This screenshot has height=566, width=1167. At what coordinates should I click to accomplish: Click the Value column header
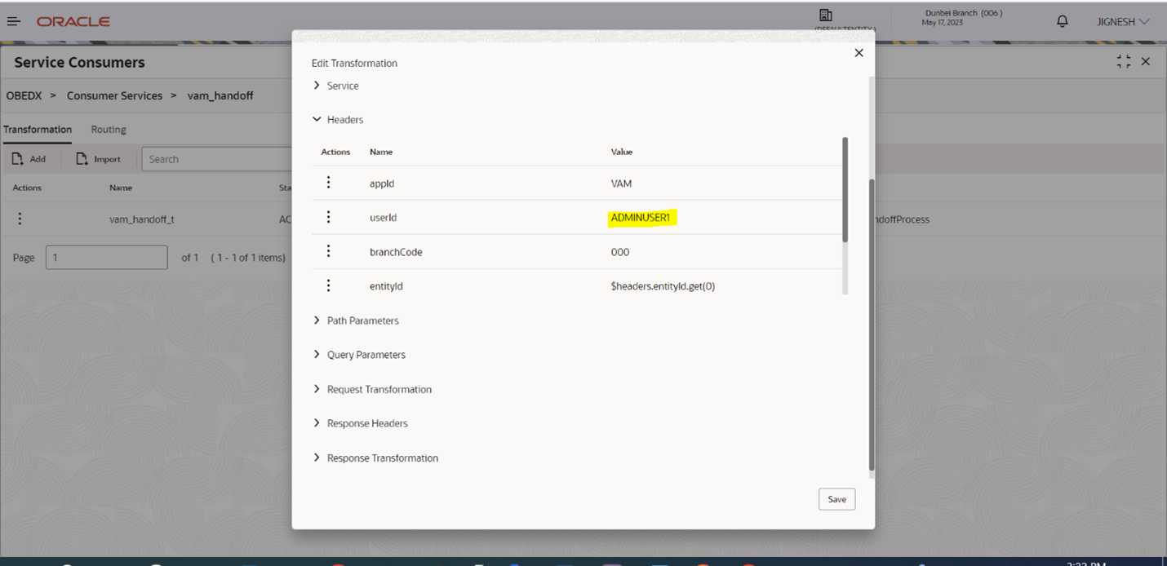tap(622, 152)
